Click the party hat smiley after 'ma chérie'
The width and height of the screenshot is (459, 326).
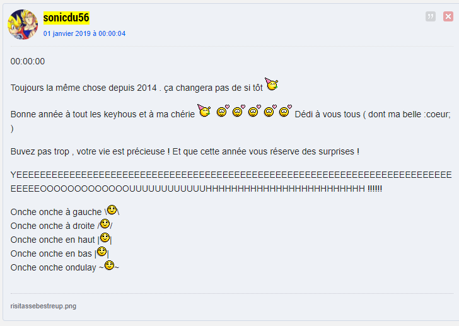(x=204, y=110)
